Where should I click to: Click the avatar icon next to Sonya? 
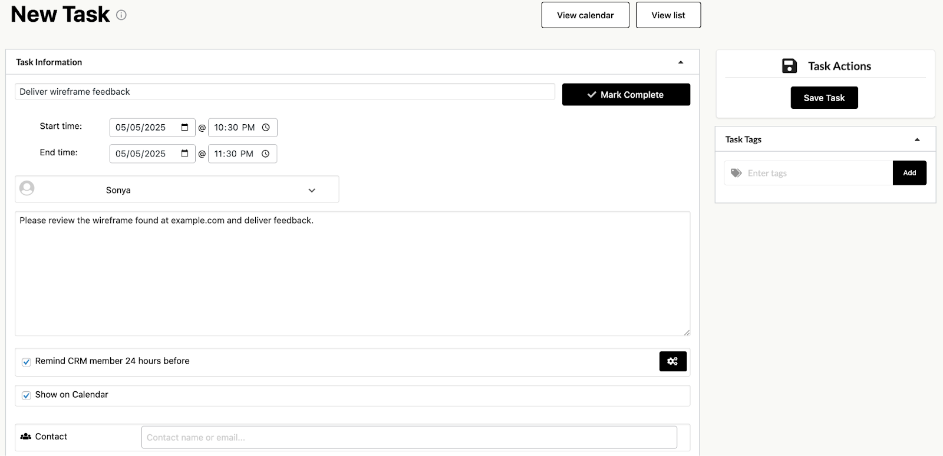point(27,188)
